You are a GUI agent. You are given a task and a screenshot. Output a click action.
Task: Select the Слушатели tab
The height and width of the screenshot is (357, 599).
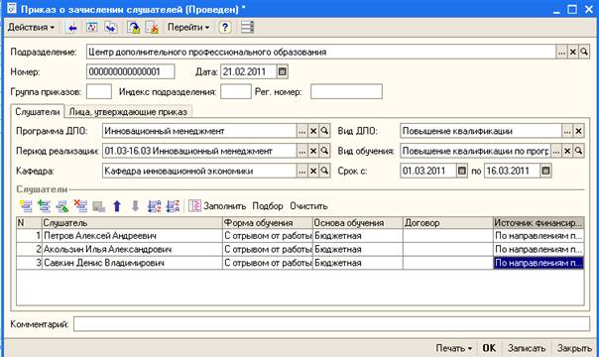coord(38,112)
